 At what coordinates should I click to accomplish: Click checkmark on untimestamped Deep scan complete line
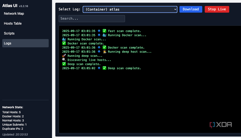pyautogui.click(x=64, y=64)
